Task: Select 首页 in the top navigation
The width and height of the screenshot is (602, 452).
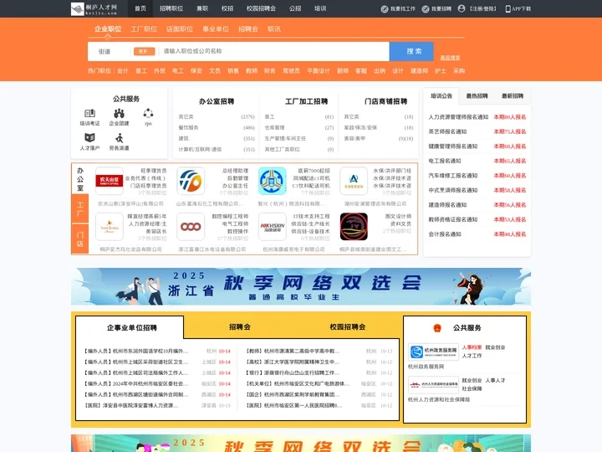Action: coord(140,8)
